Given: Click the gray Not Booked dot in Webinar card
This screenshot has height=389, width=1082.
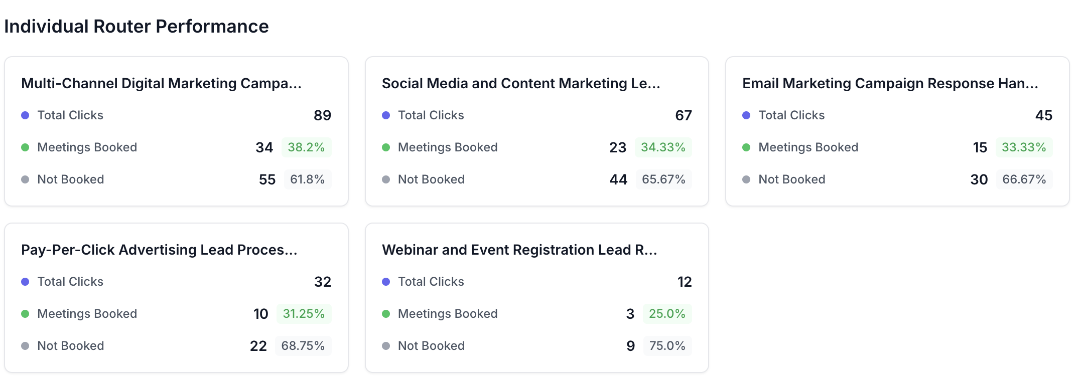Looking at the screenshot, I should [x=386, y=346].
